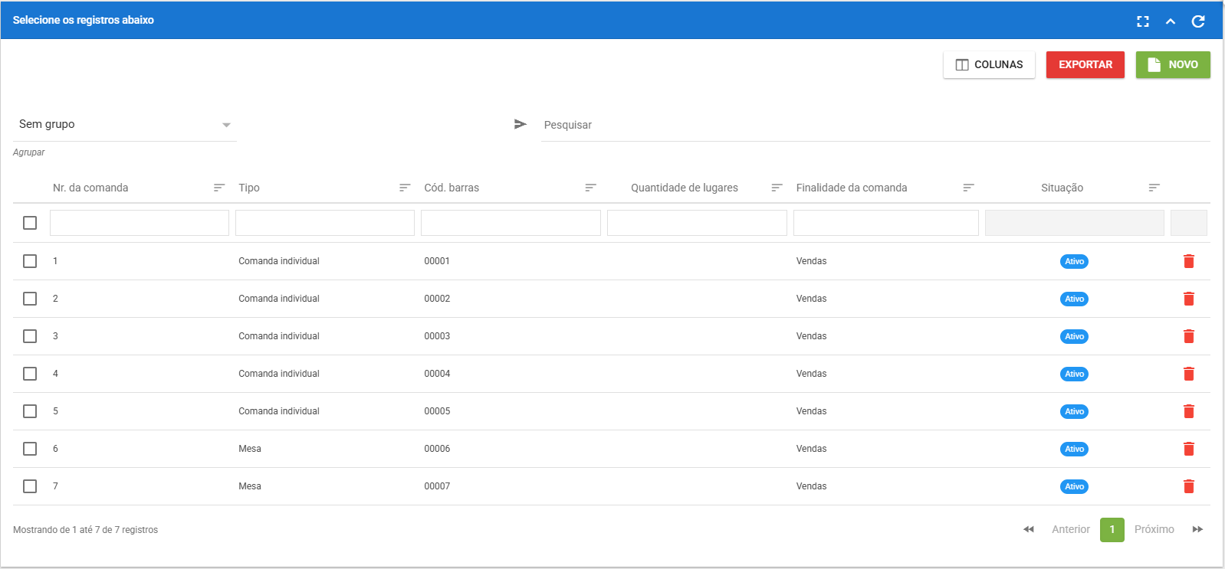This screenshot has height=569, width=1225.
Task: Click trash icon in the 00003 row
Action: (x=1189, y=336)
